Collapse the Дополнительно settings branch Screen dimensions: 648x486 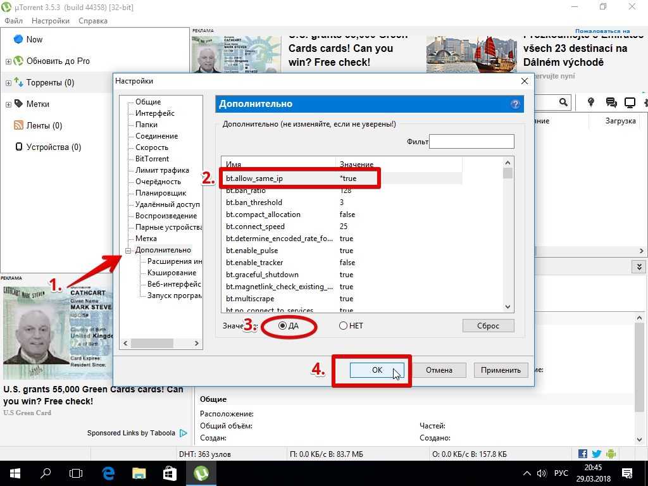coord(128,251)
